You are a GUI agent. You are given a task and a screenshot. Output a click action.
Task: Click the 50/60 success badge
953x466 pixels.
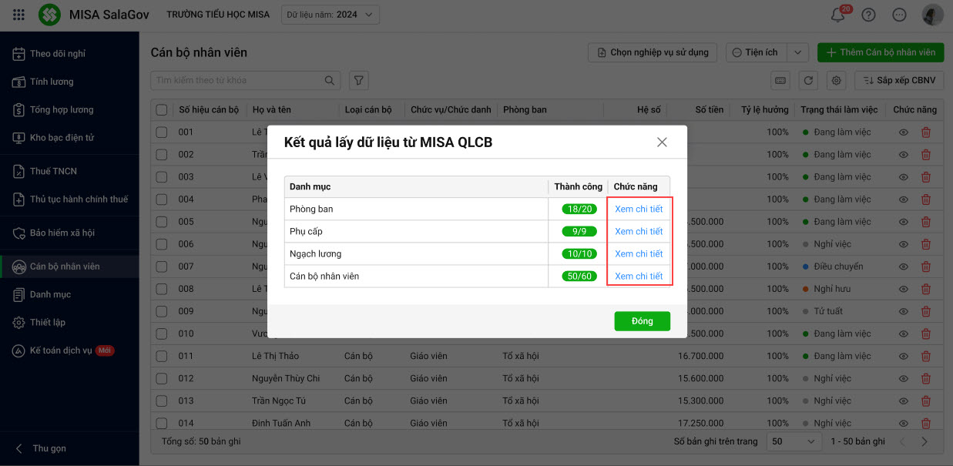[579, 276]
